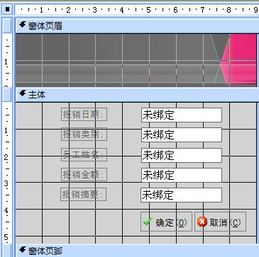Click the 取消(C) button
Viewport: 259px width, 257px height.
click(x=220, y=222)
